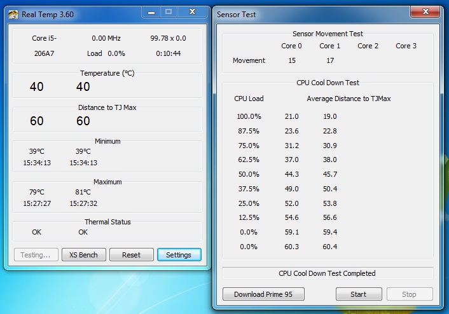Click the movement value 15
The height and width of the screenshot is (314, 449).
292,60
